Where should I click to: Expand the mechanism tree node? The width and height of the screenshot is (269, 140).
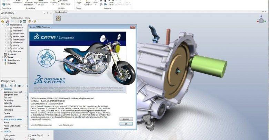click(6, 28)
